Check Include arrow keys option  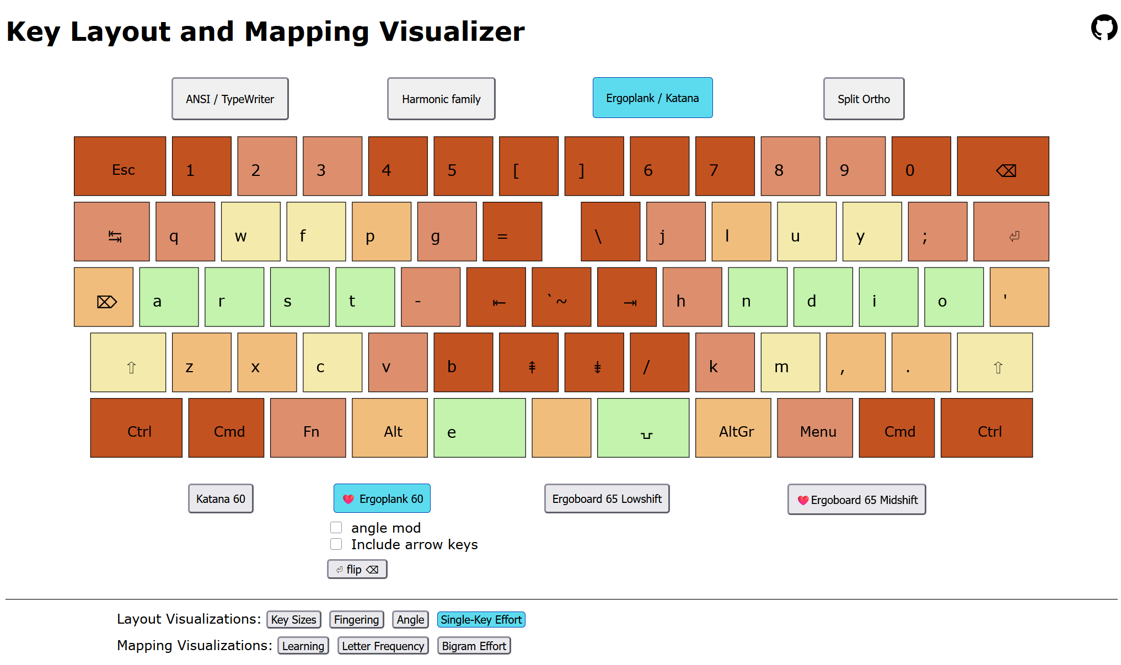pos(336,544)
